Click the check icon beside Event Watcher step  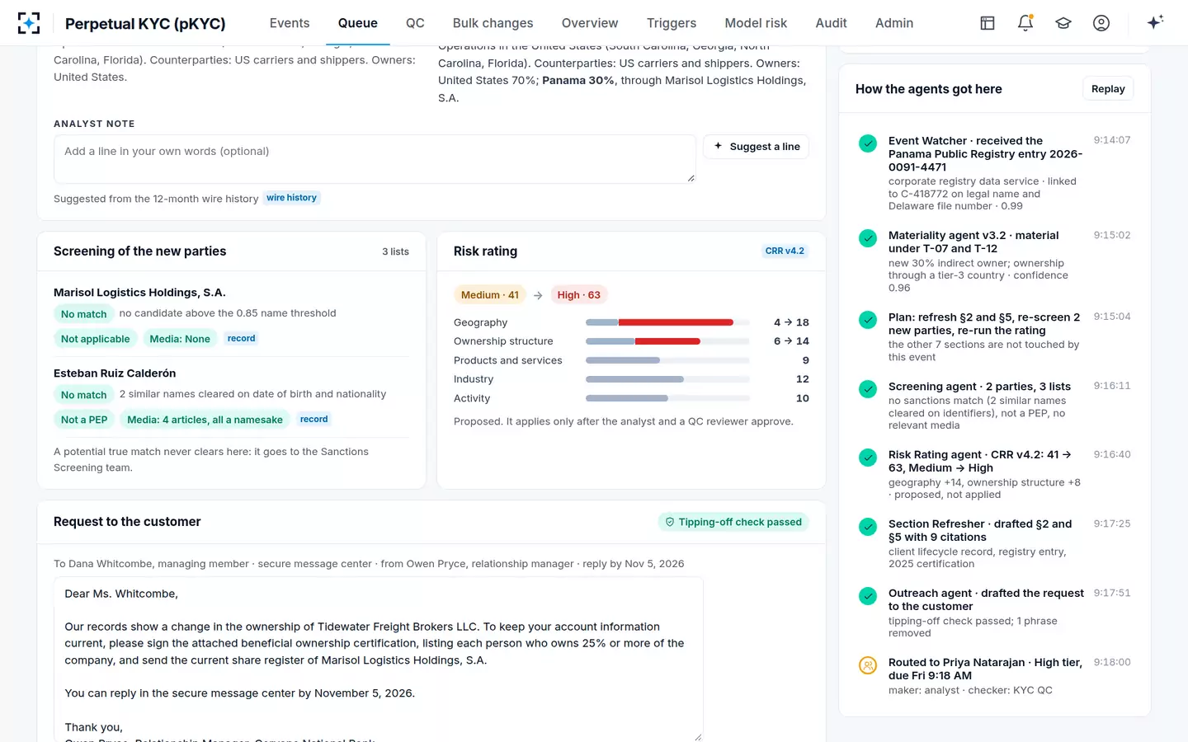coord(868,143)
